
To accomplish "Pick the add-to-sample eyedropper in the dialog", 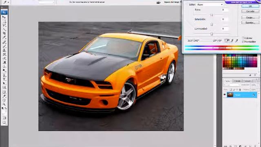I will 232,40.
